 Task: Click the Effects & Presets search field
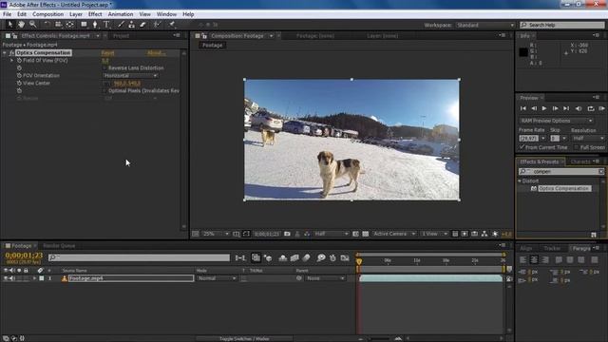click(x=561, y=171)
